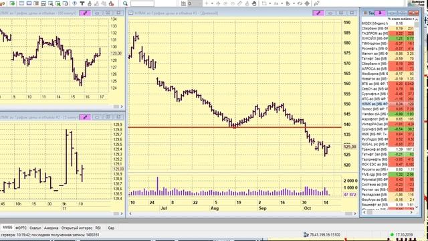The width and height of the screenshot is (428, 241).
Task: Open the Gap tab
Action: 111,228
